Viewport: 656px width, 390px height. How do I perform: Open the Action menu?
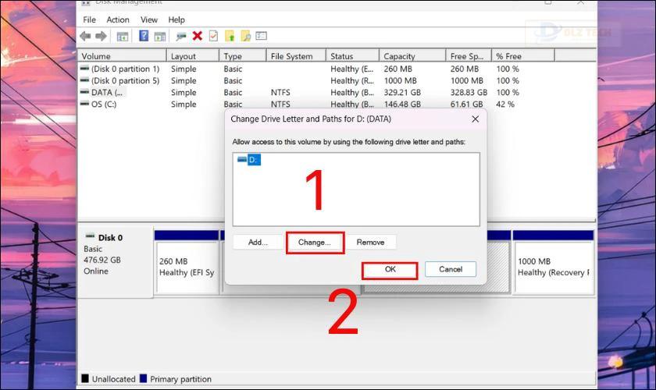(118, 19)
